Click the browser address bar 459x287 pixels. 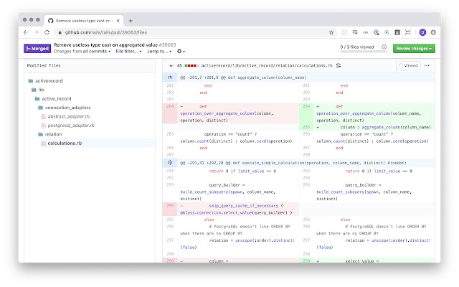194,32
